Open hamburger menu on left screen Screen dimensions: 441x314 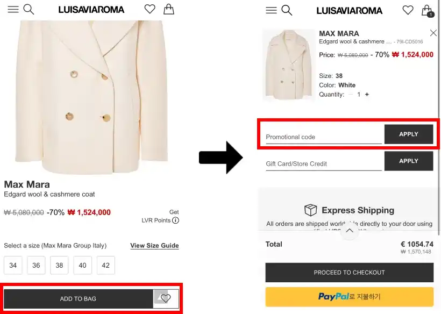click(x=13, y=10)
